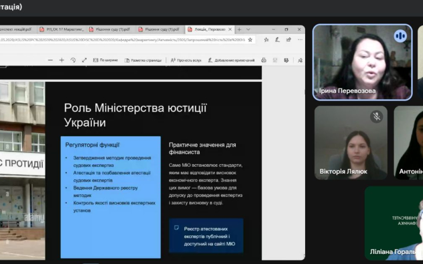Select Ліліана Гораль video tile
This screenshot has height=264, width=423.
[x=394, y=223]
